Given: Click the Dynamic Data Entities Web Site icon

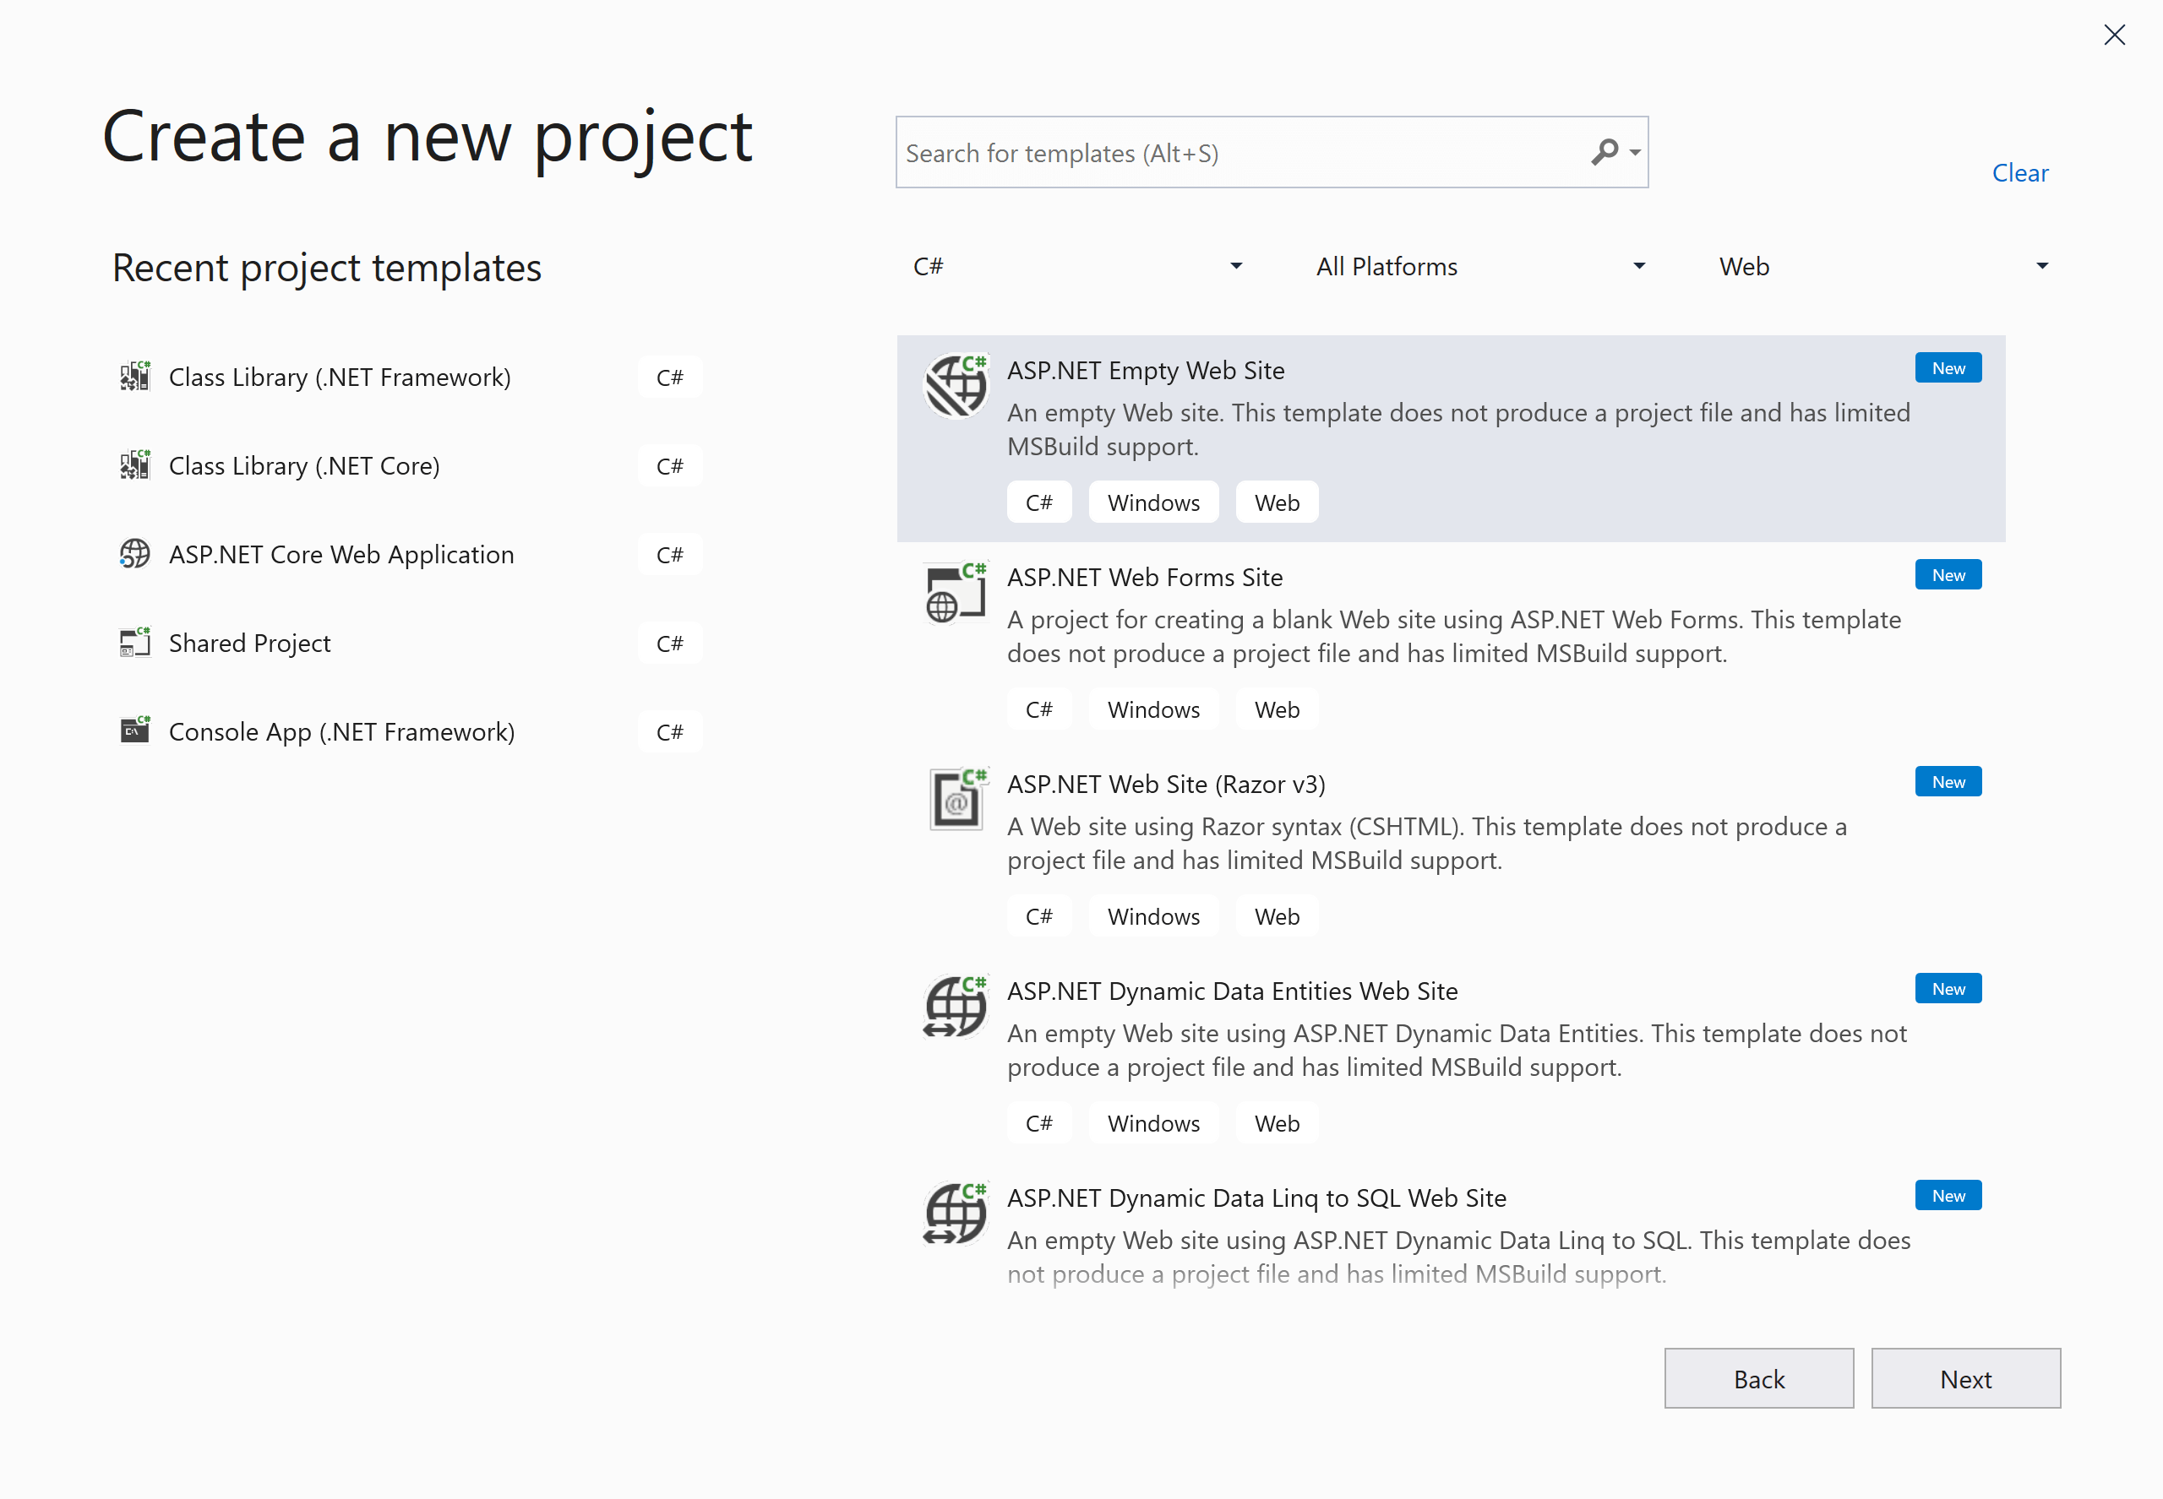Looking at the screenshot, I should coord(956,1007).
